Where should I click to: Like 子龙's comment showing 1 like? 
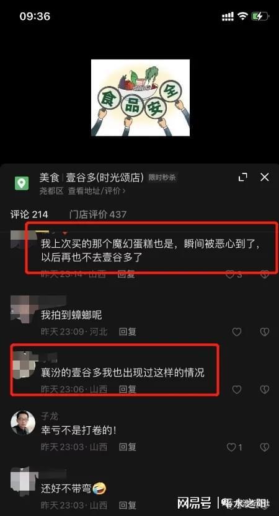[x=234, y=447]
